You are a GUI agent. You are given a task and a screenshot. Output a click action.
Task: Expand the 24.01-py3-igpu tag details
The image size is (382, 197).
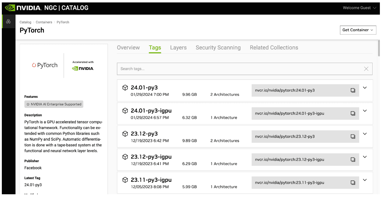pyautogui.click(x=365, y=111)
